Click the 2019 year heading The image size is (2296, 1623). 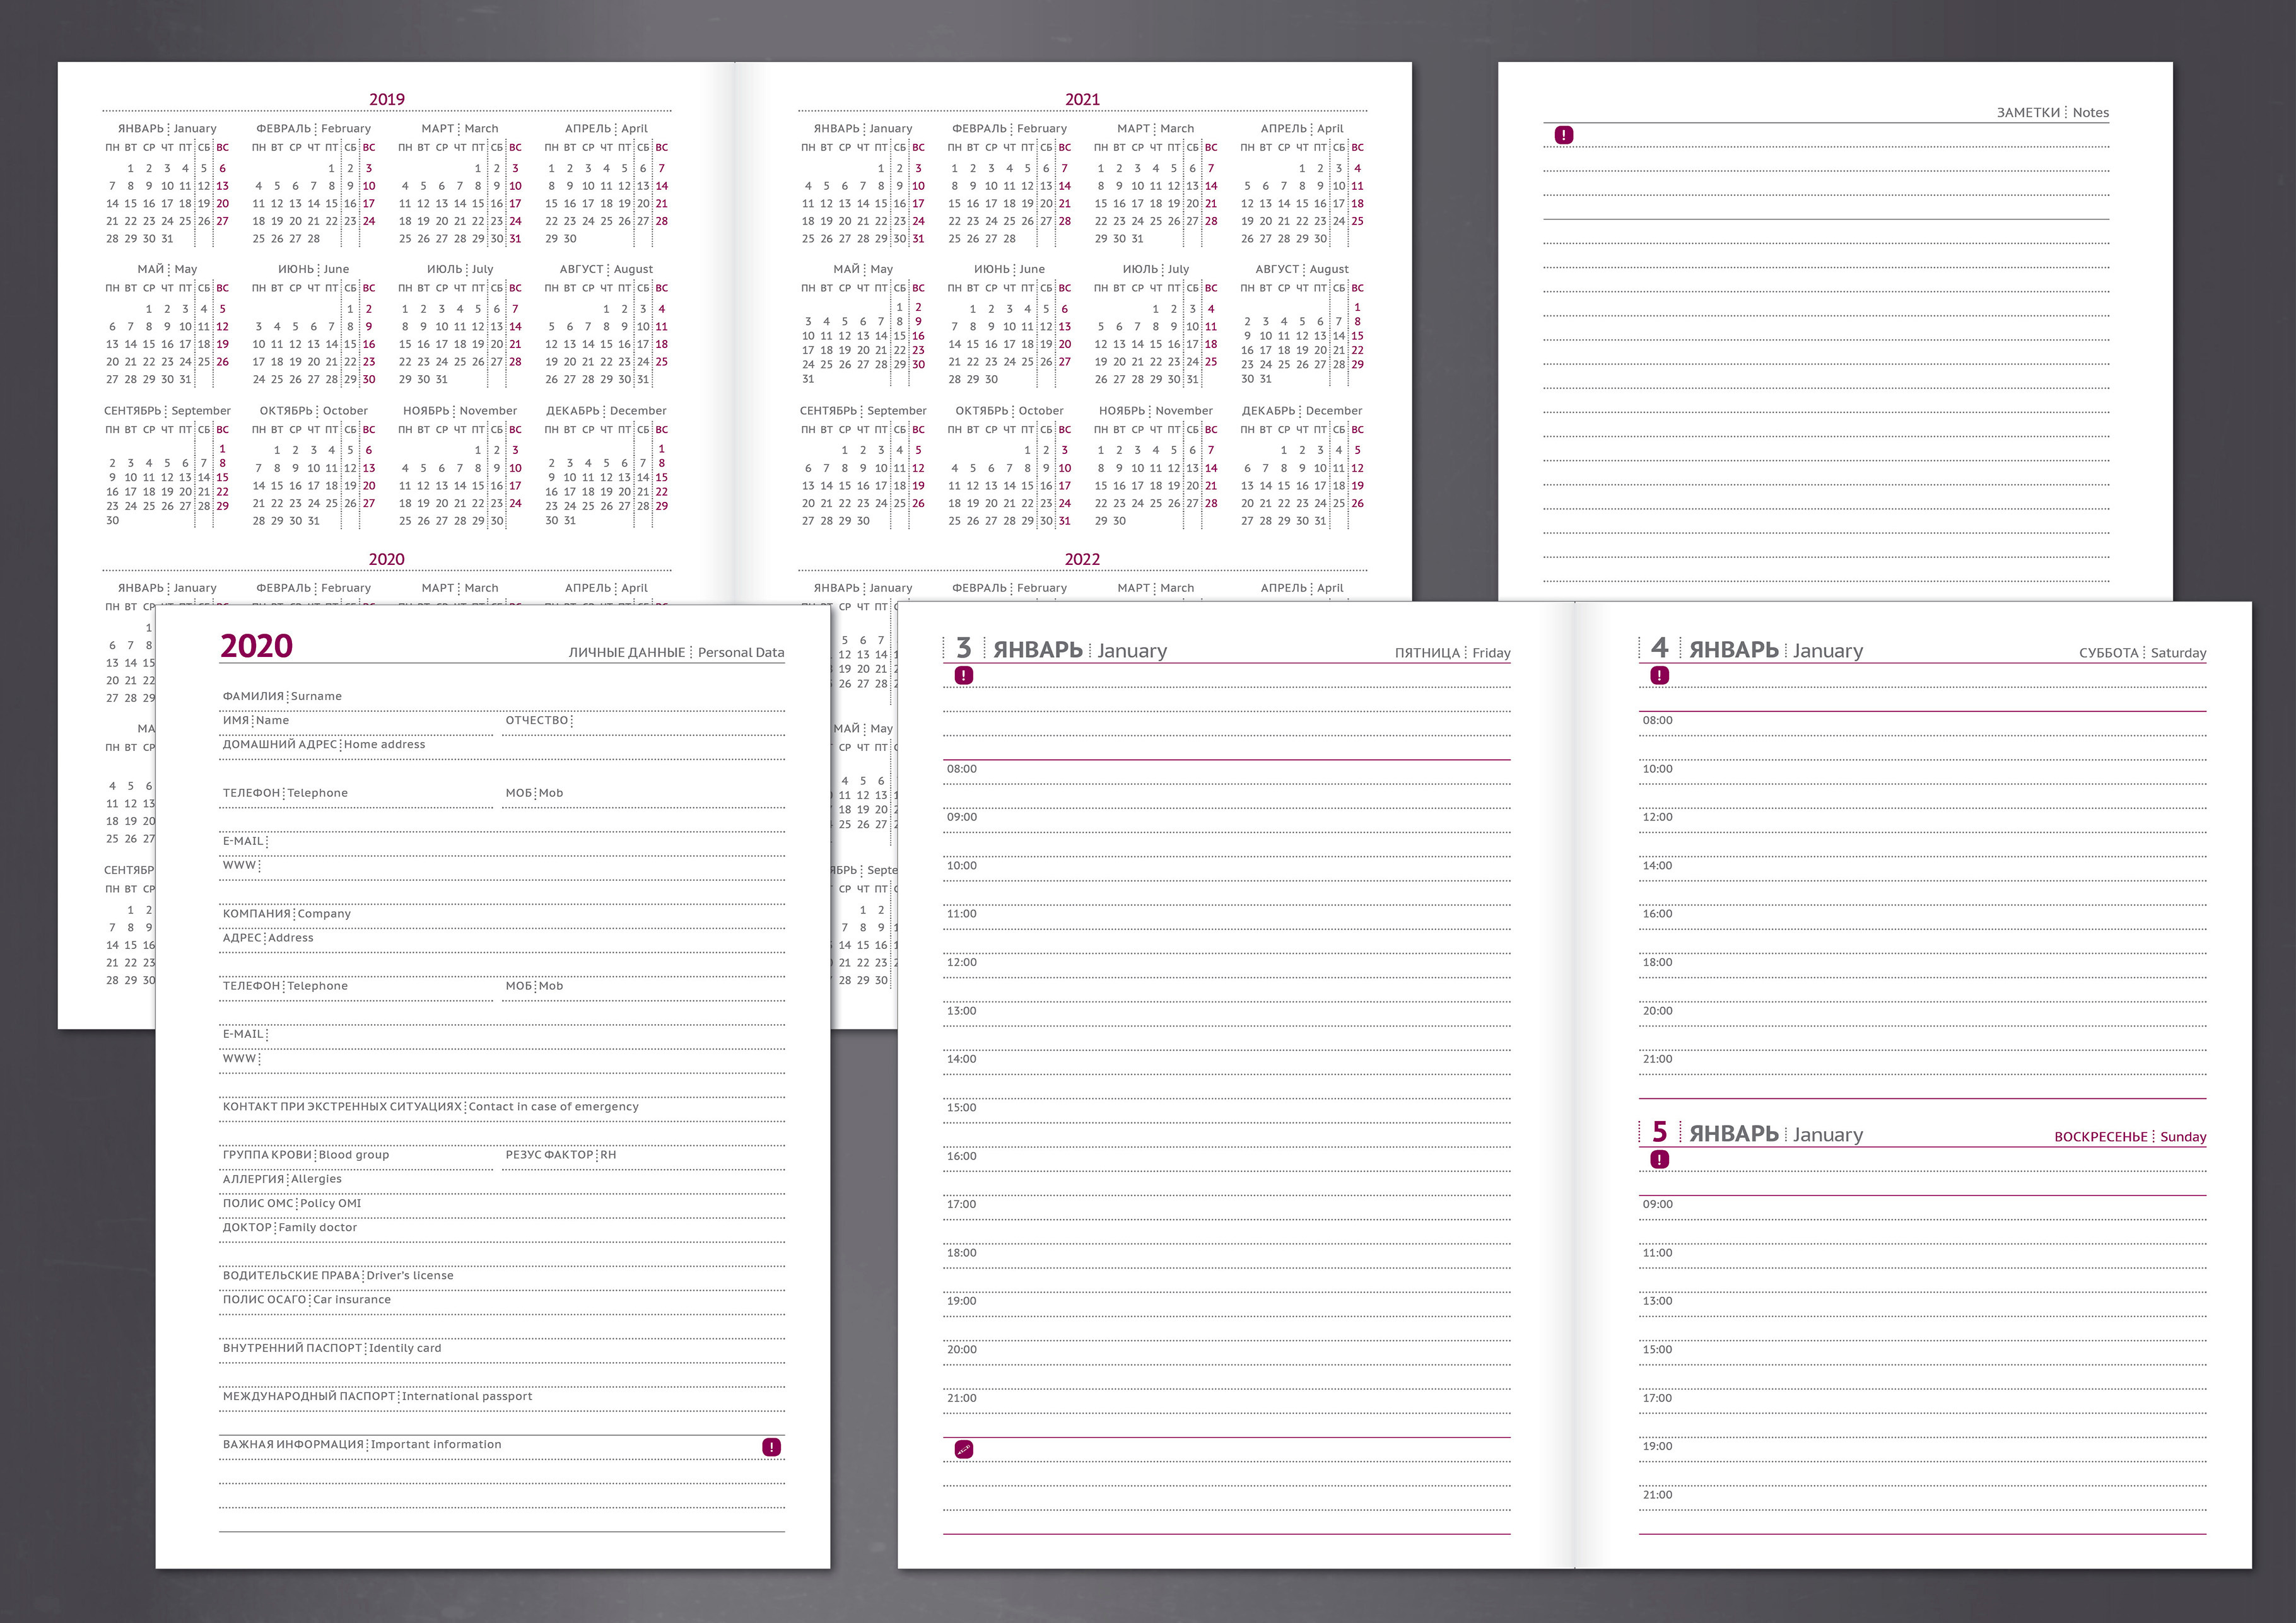point(386,99)
